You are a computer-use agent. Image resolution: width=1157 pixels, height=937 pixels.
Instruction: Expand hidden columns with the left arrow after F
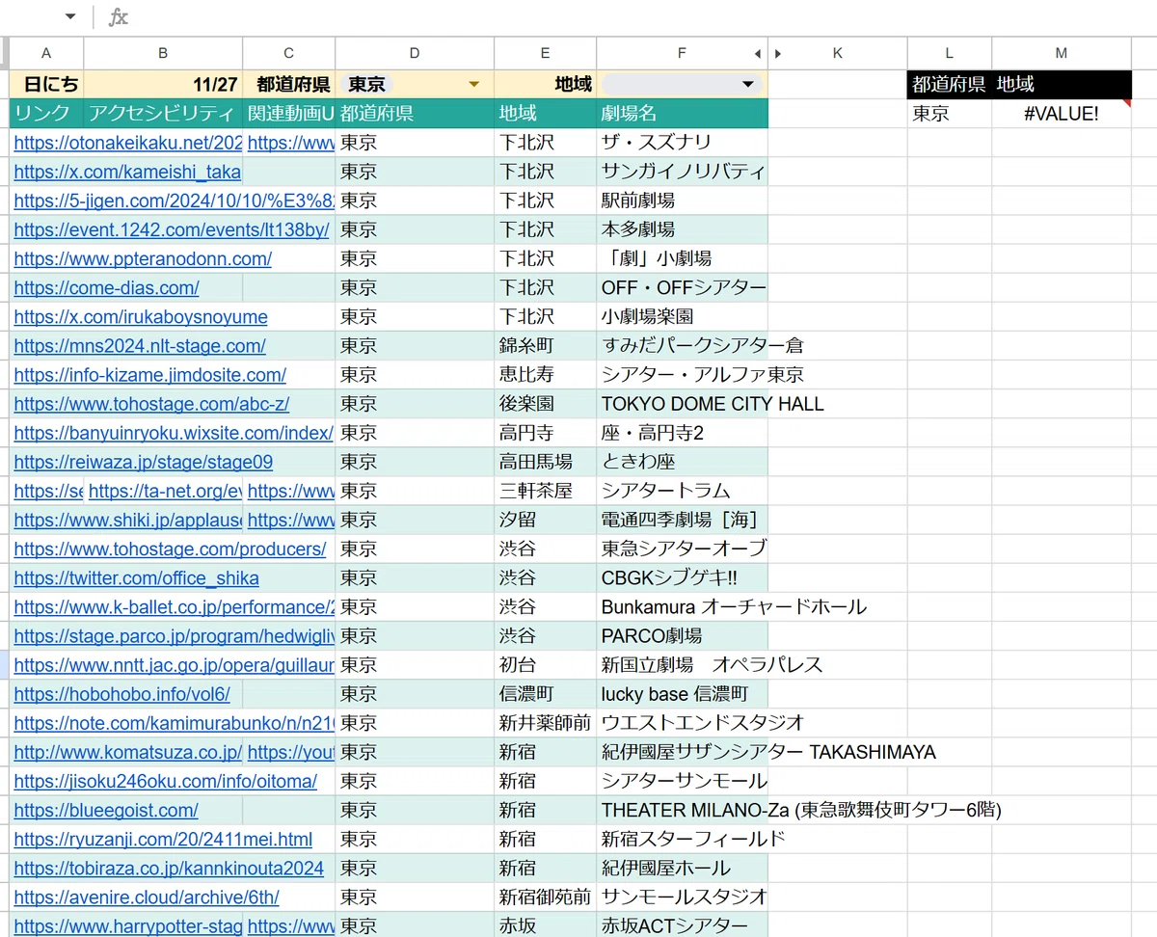758,54
